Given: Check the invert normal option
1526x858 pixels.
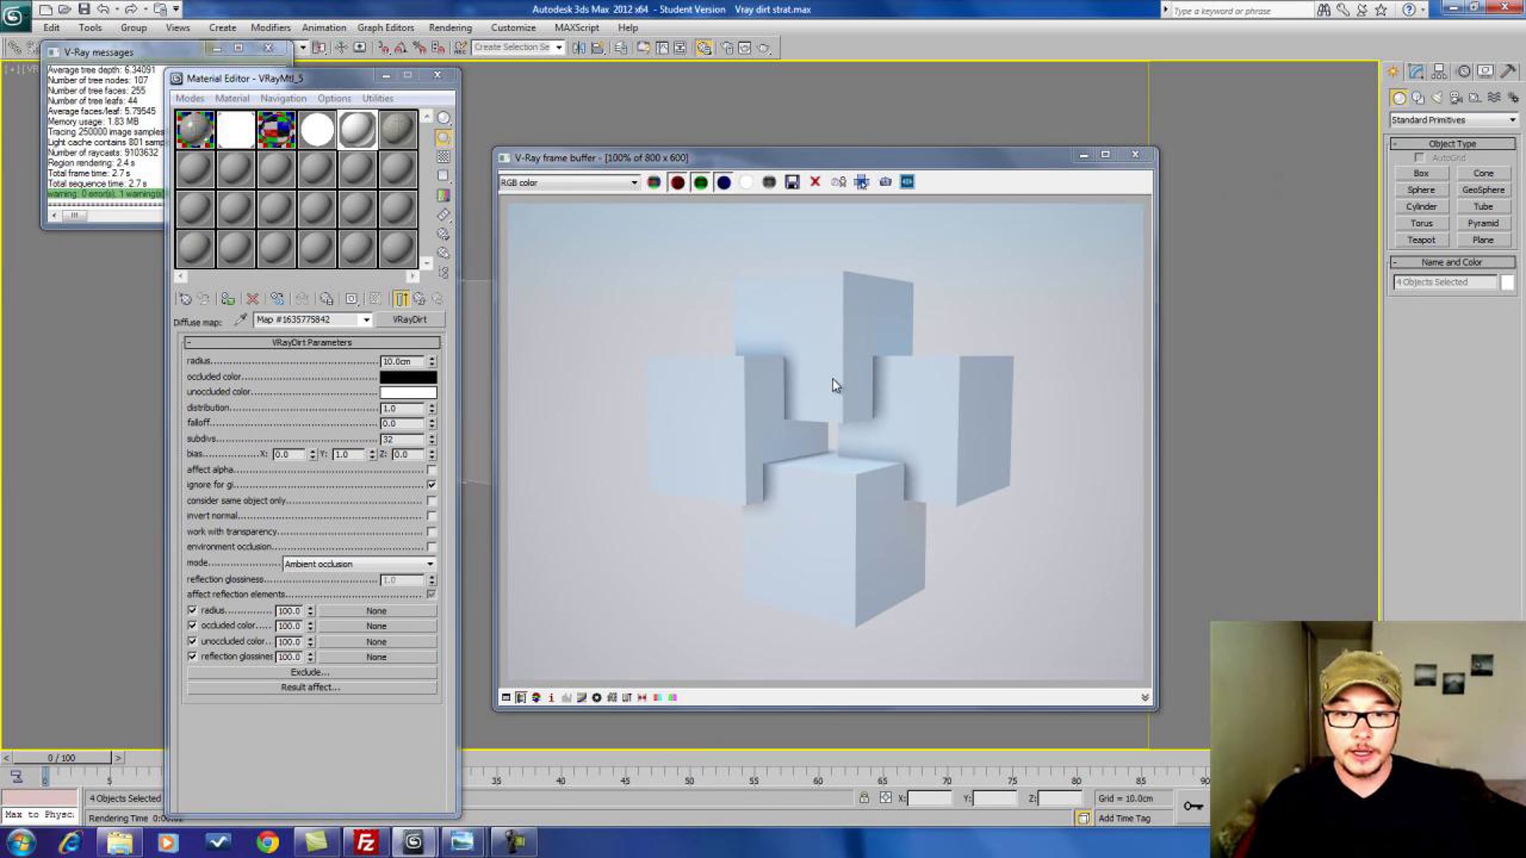Looking at the screenshot, I should pos(432,516).
